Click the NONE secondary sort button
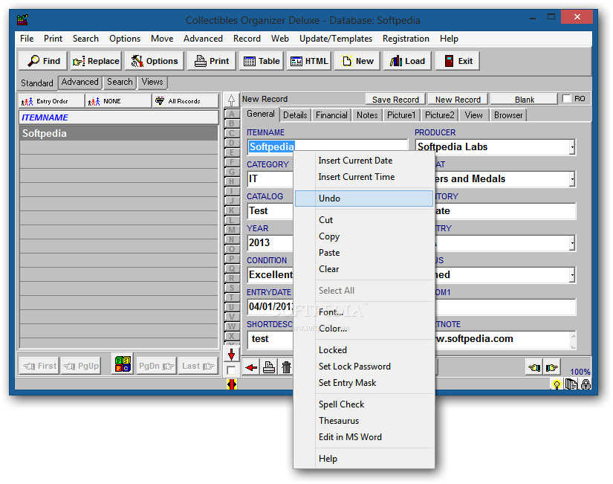 point(118,101)
